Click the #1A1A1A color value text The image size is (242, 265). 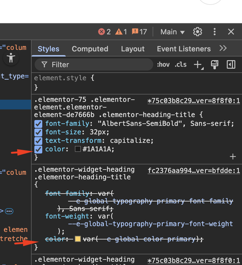[97, 149]
